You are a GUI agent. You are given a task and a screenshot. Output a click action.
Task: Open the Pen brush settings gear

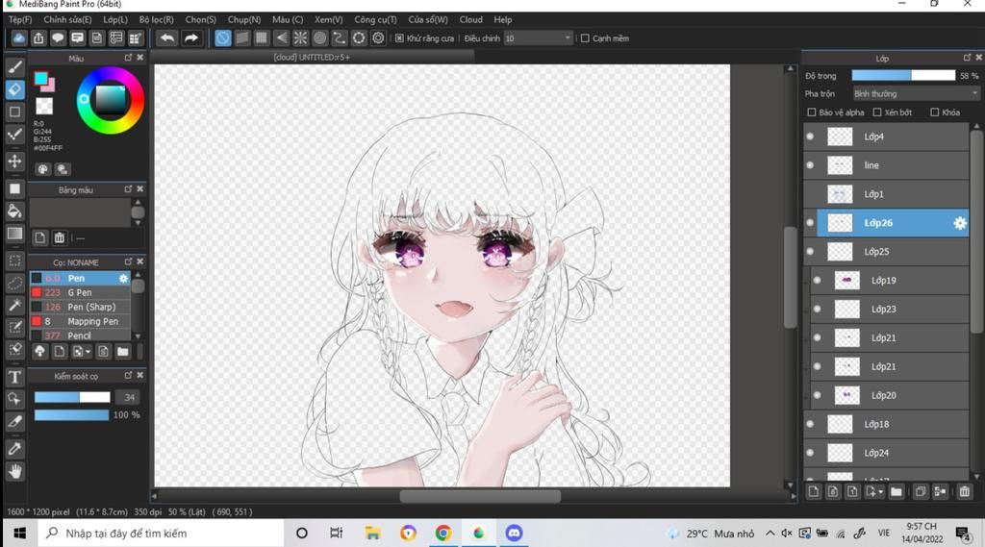(x=123, y=278)
